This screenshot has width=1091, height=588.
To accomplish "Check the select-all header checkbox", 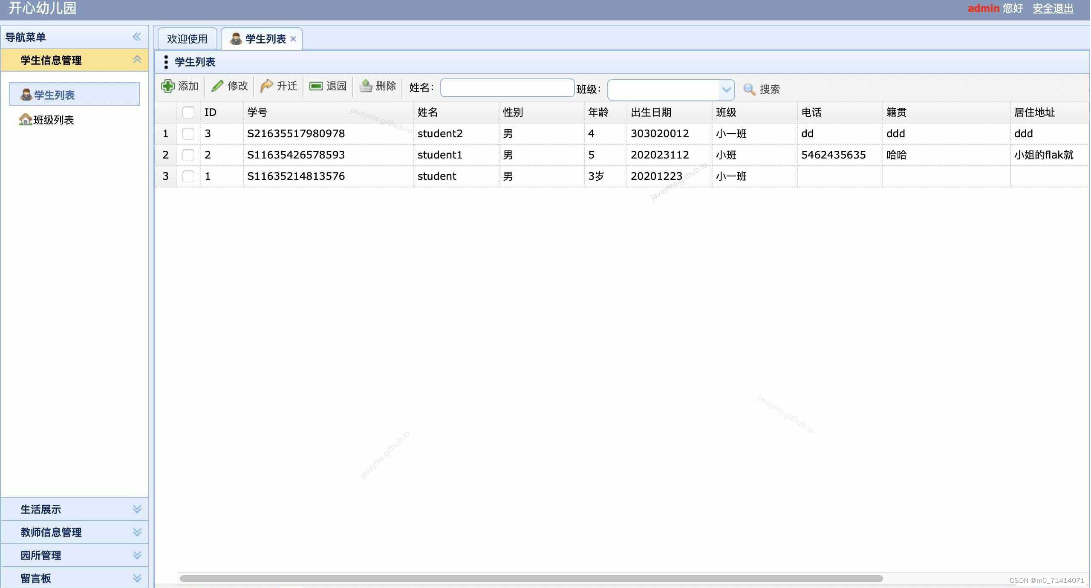I will pyautogui.click(x=188, y=112).
